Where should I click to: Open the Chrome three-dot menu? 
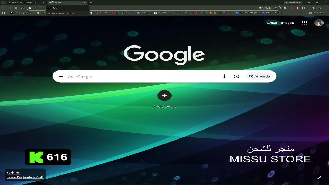pos(325,8)
